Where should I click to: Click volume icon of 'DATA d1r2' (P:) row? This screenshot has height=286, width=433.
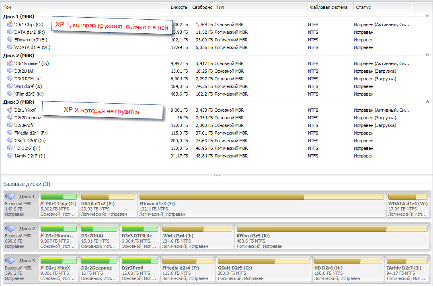(10, 32)
